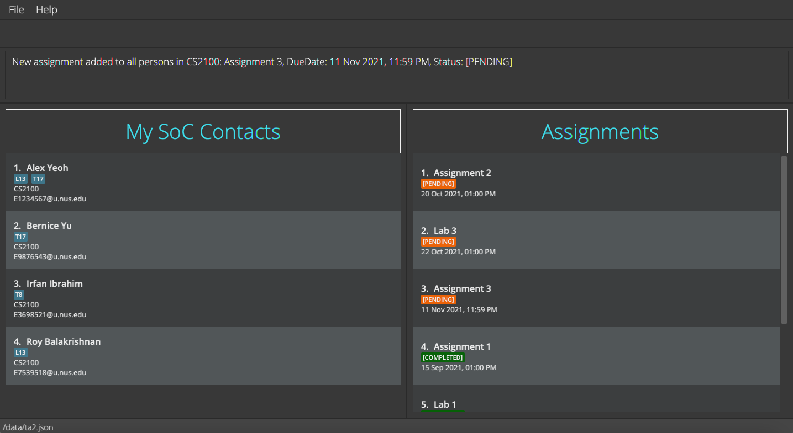
Task: Click Irfan Ibrahim's email address
Action: [x=50, y=314]
